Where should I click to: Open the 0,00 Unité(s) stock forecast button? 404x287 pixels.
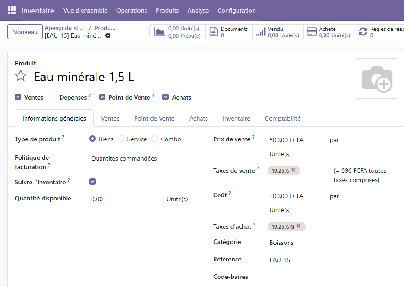point(177,32)
